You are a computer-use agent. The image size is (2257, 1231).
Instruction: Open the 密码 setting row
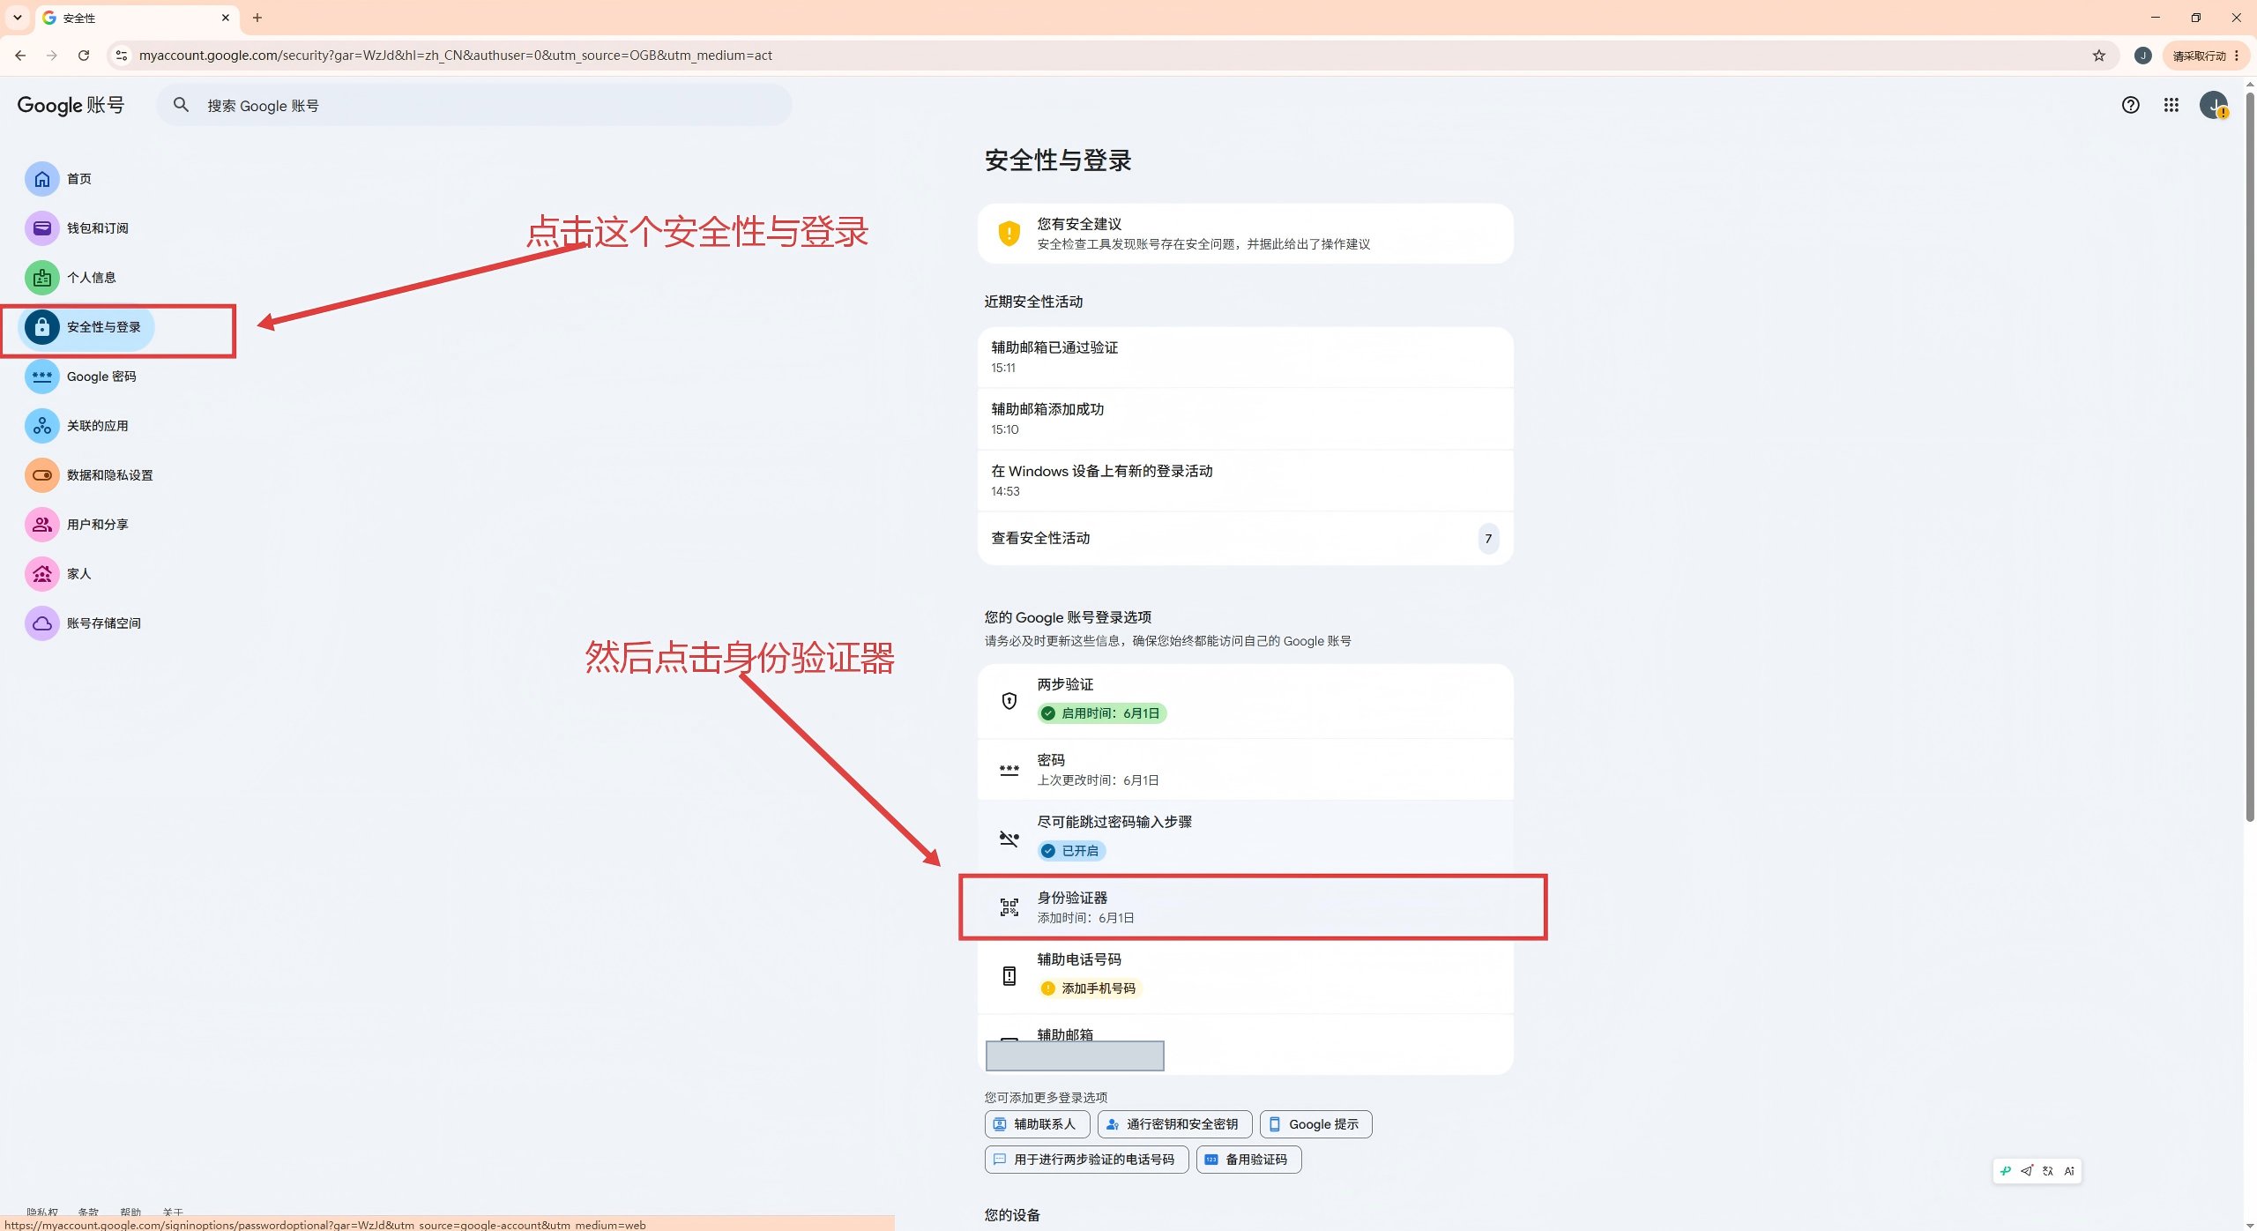tap(1245, 770)
